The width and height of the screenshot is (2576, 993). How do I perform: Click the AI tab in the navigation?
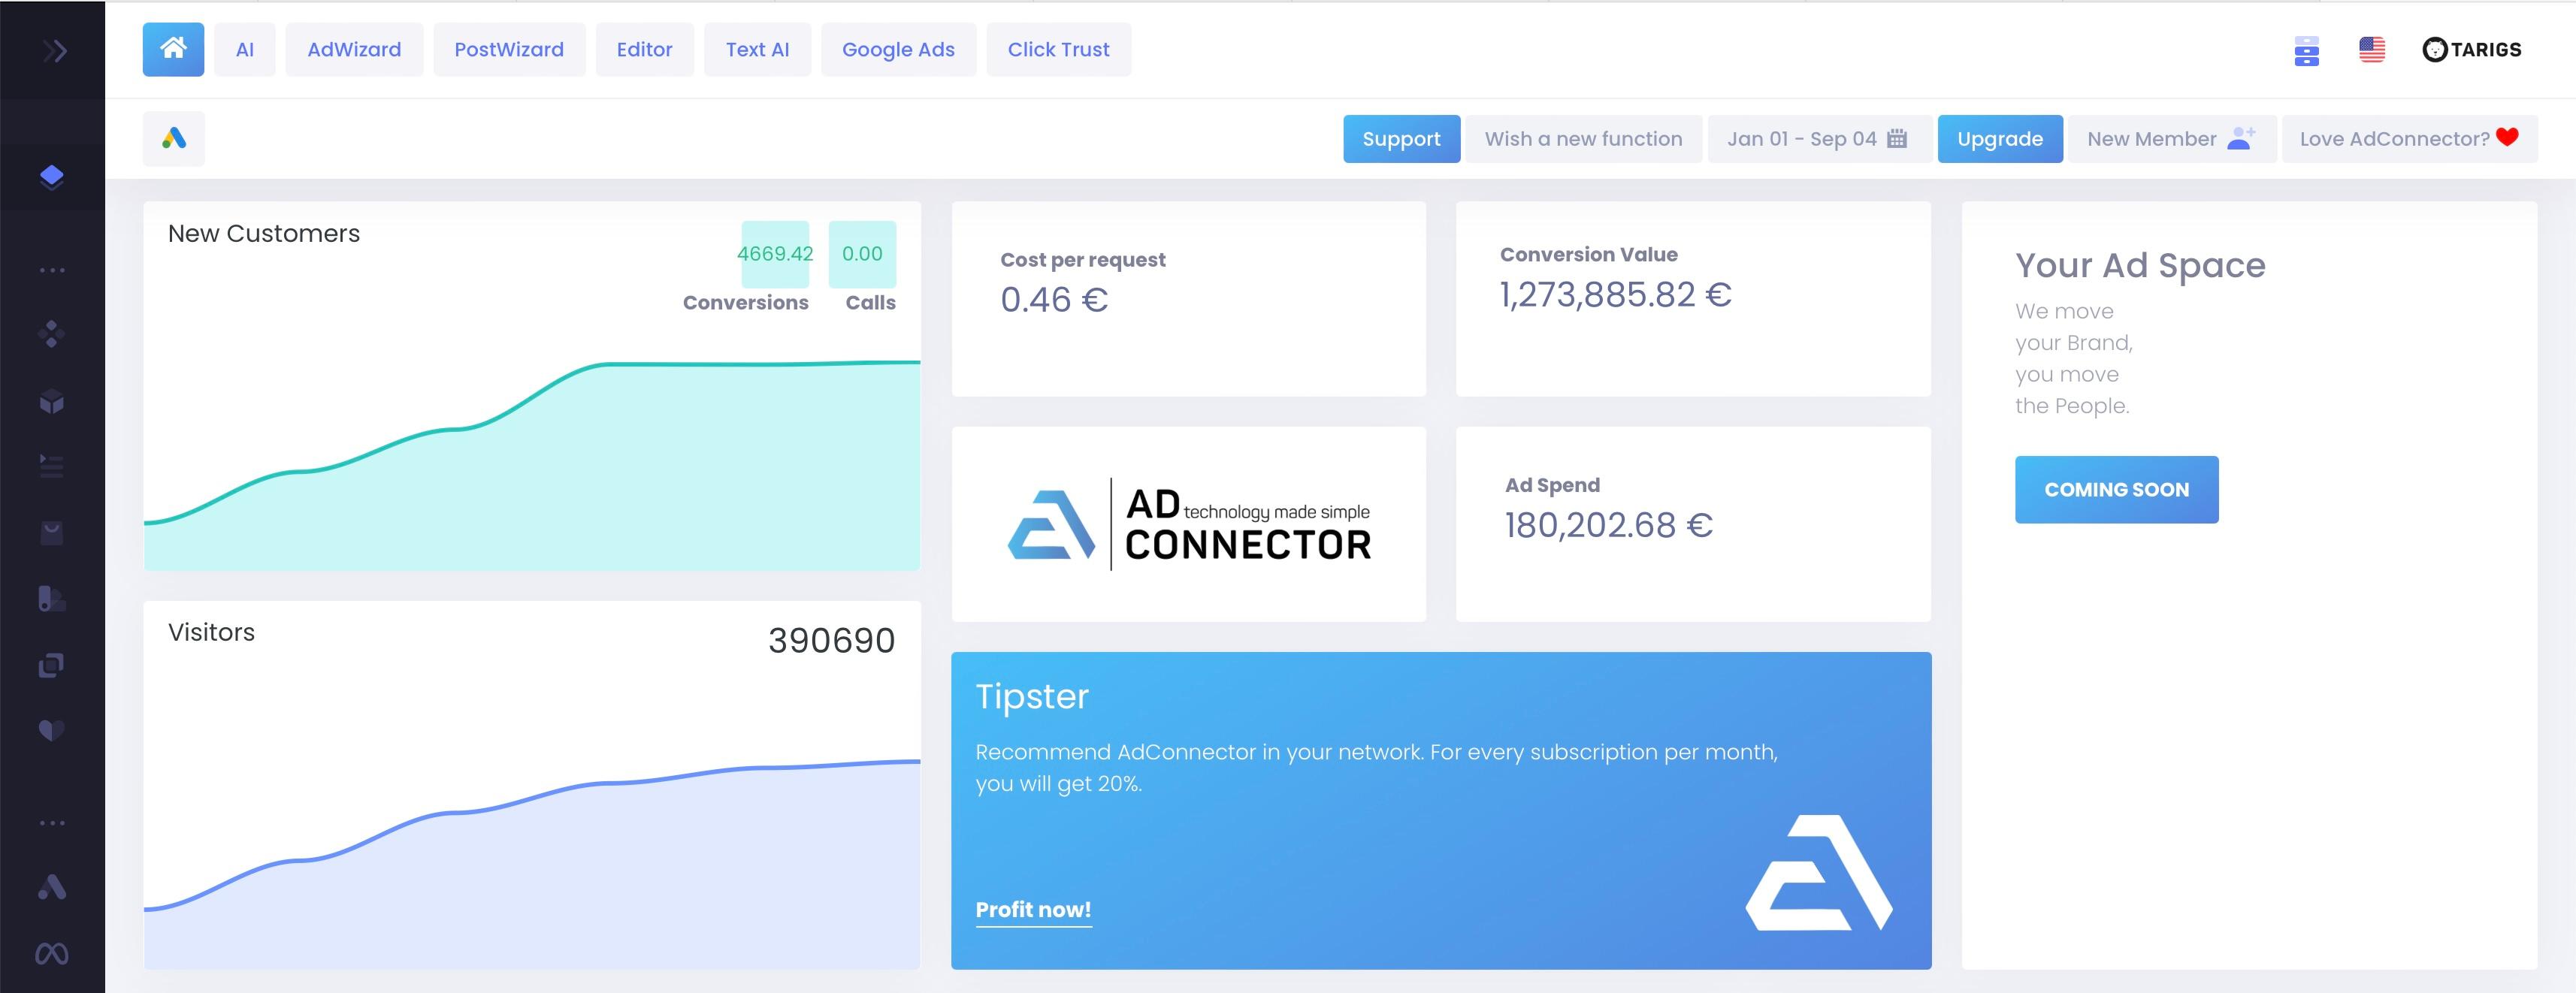[245, 47]
